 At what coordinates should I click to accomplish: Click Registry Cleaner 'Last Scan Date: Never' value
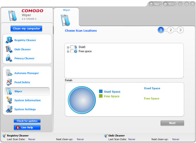click(x=32, y=139)
